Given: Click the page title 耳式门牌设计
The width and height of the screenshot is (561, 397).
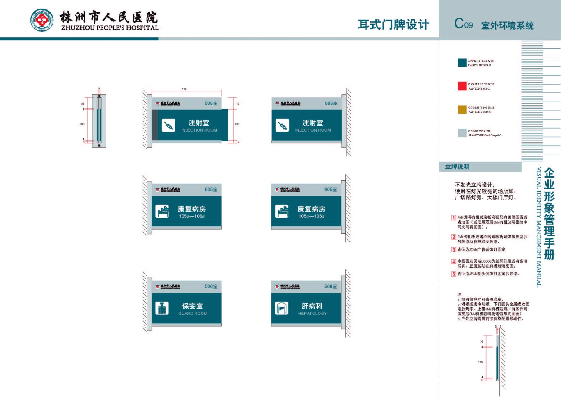Looking at the screenshot, I should click(x=393, y=25).
